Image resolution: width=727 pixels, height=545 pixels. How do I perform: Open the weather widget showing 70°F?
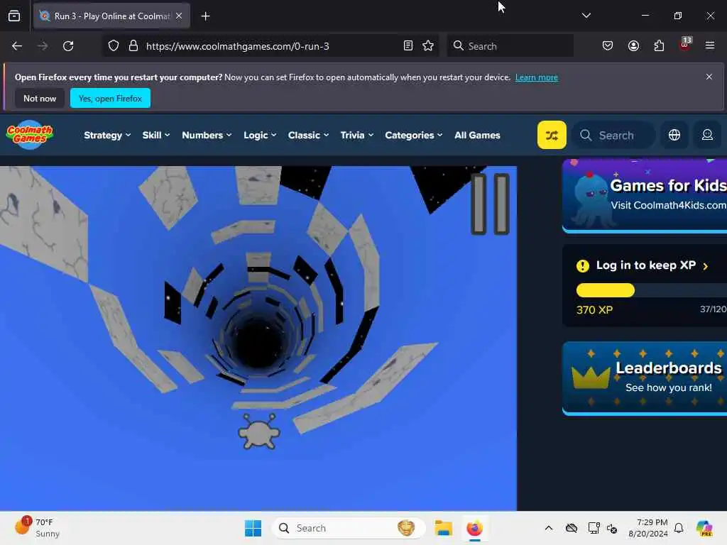point(37,528)
